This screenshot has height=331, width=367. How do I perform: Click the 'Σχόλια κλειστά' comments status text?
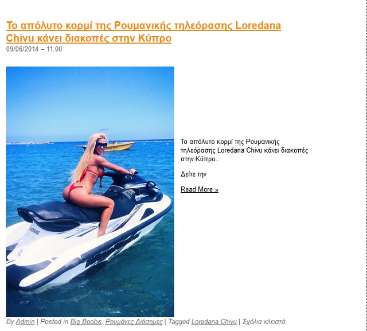click(x=264, y=322)
